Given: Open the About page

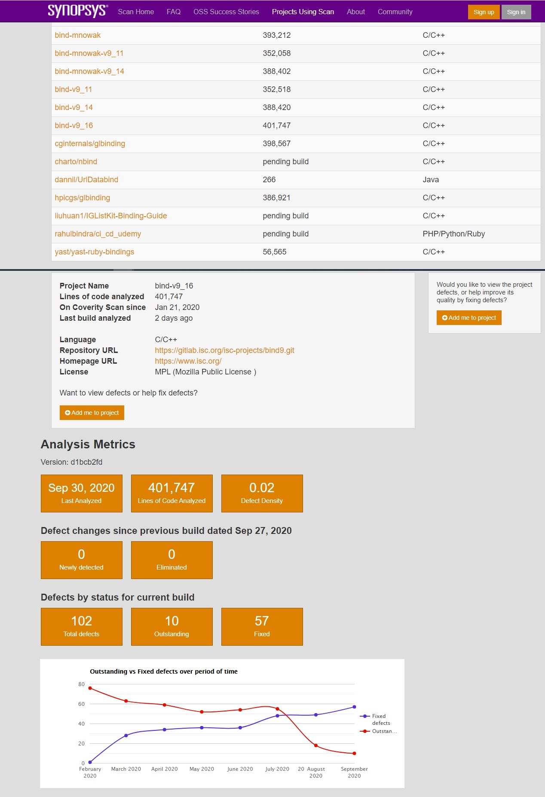Looking at the screenshot, I should pos(356,12).
